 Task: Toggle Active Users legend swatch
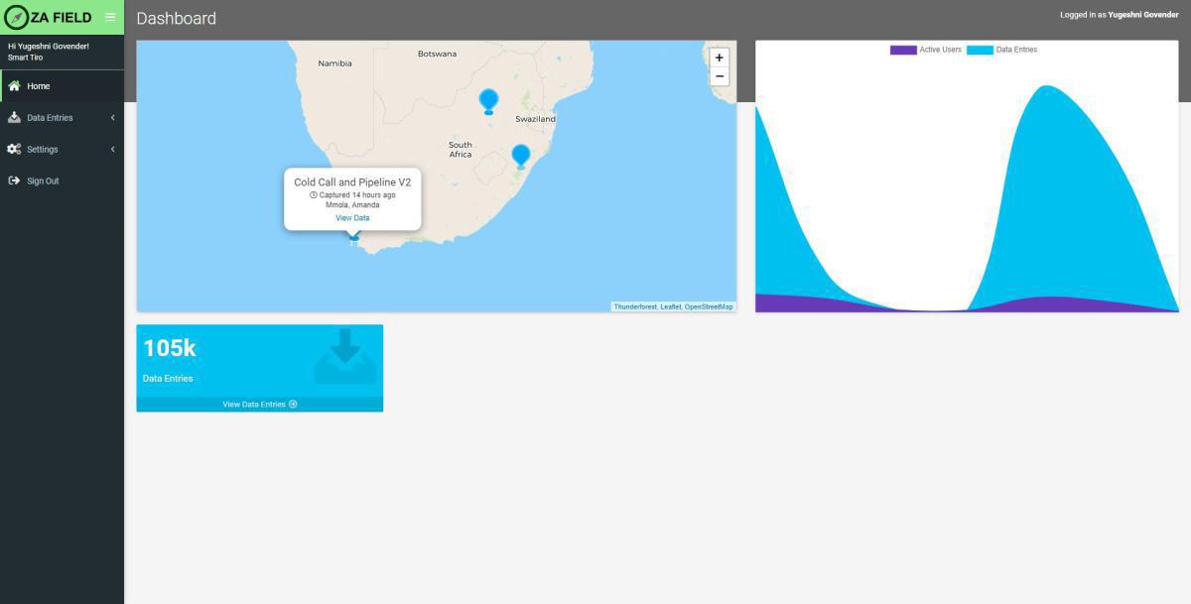click(903, 50)
